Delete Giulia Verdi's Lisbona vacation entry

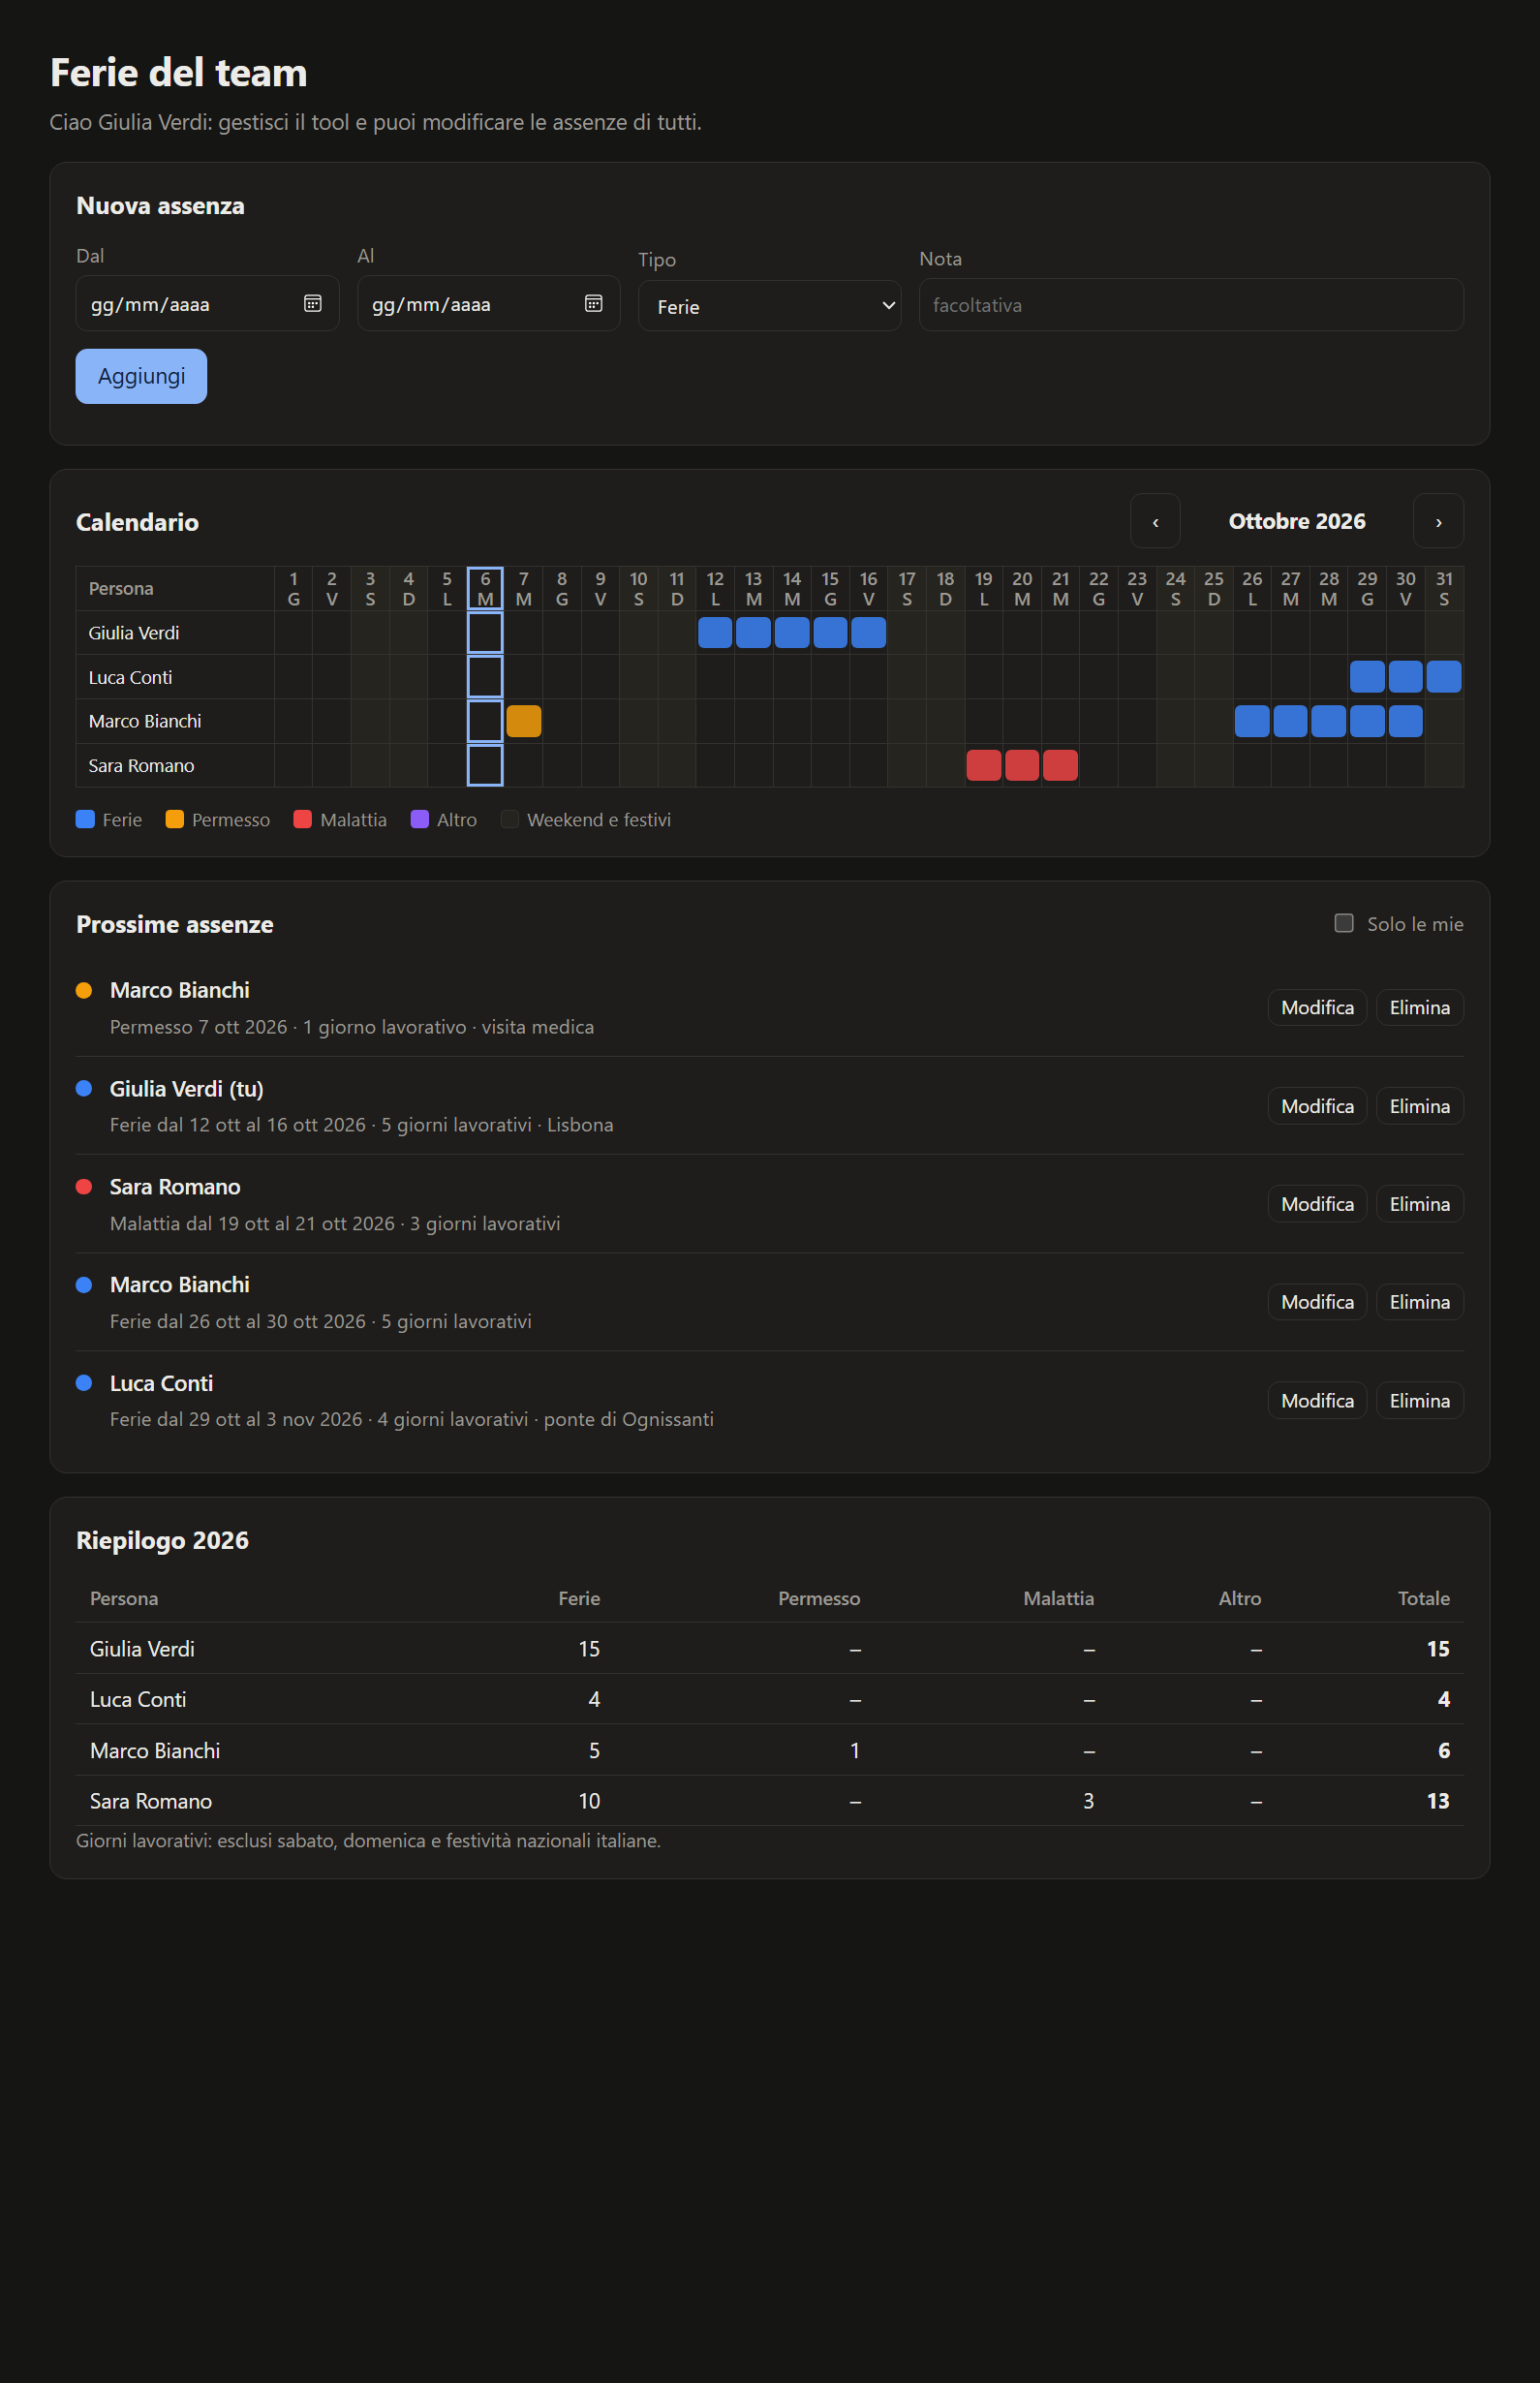pos(1419,1106)
